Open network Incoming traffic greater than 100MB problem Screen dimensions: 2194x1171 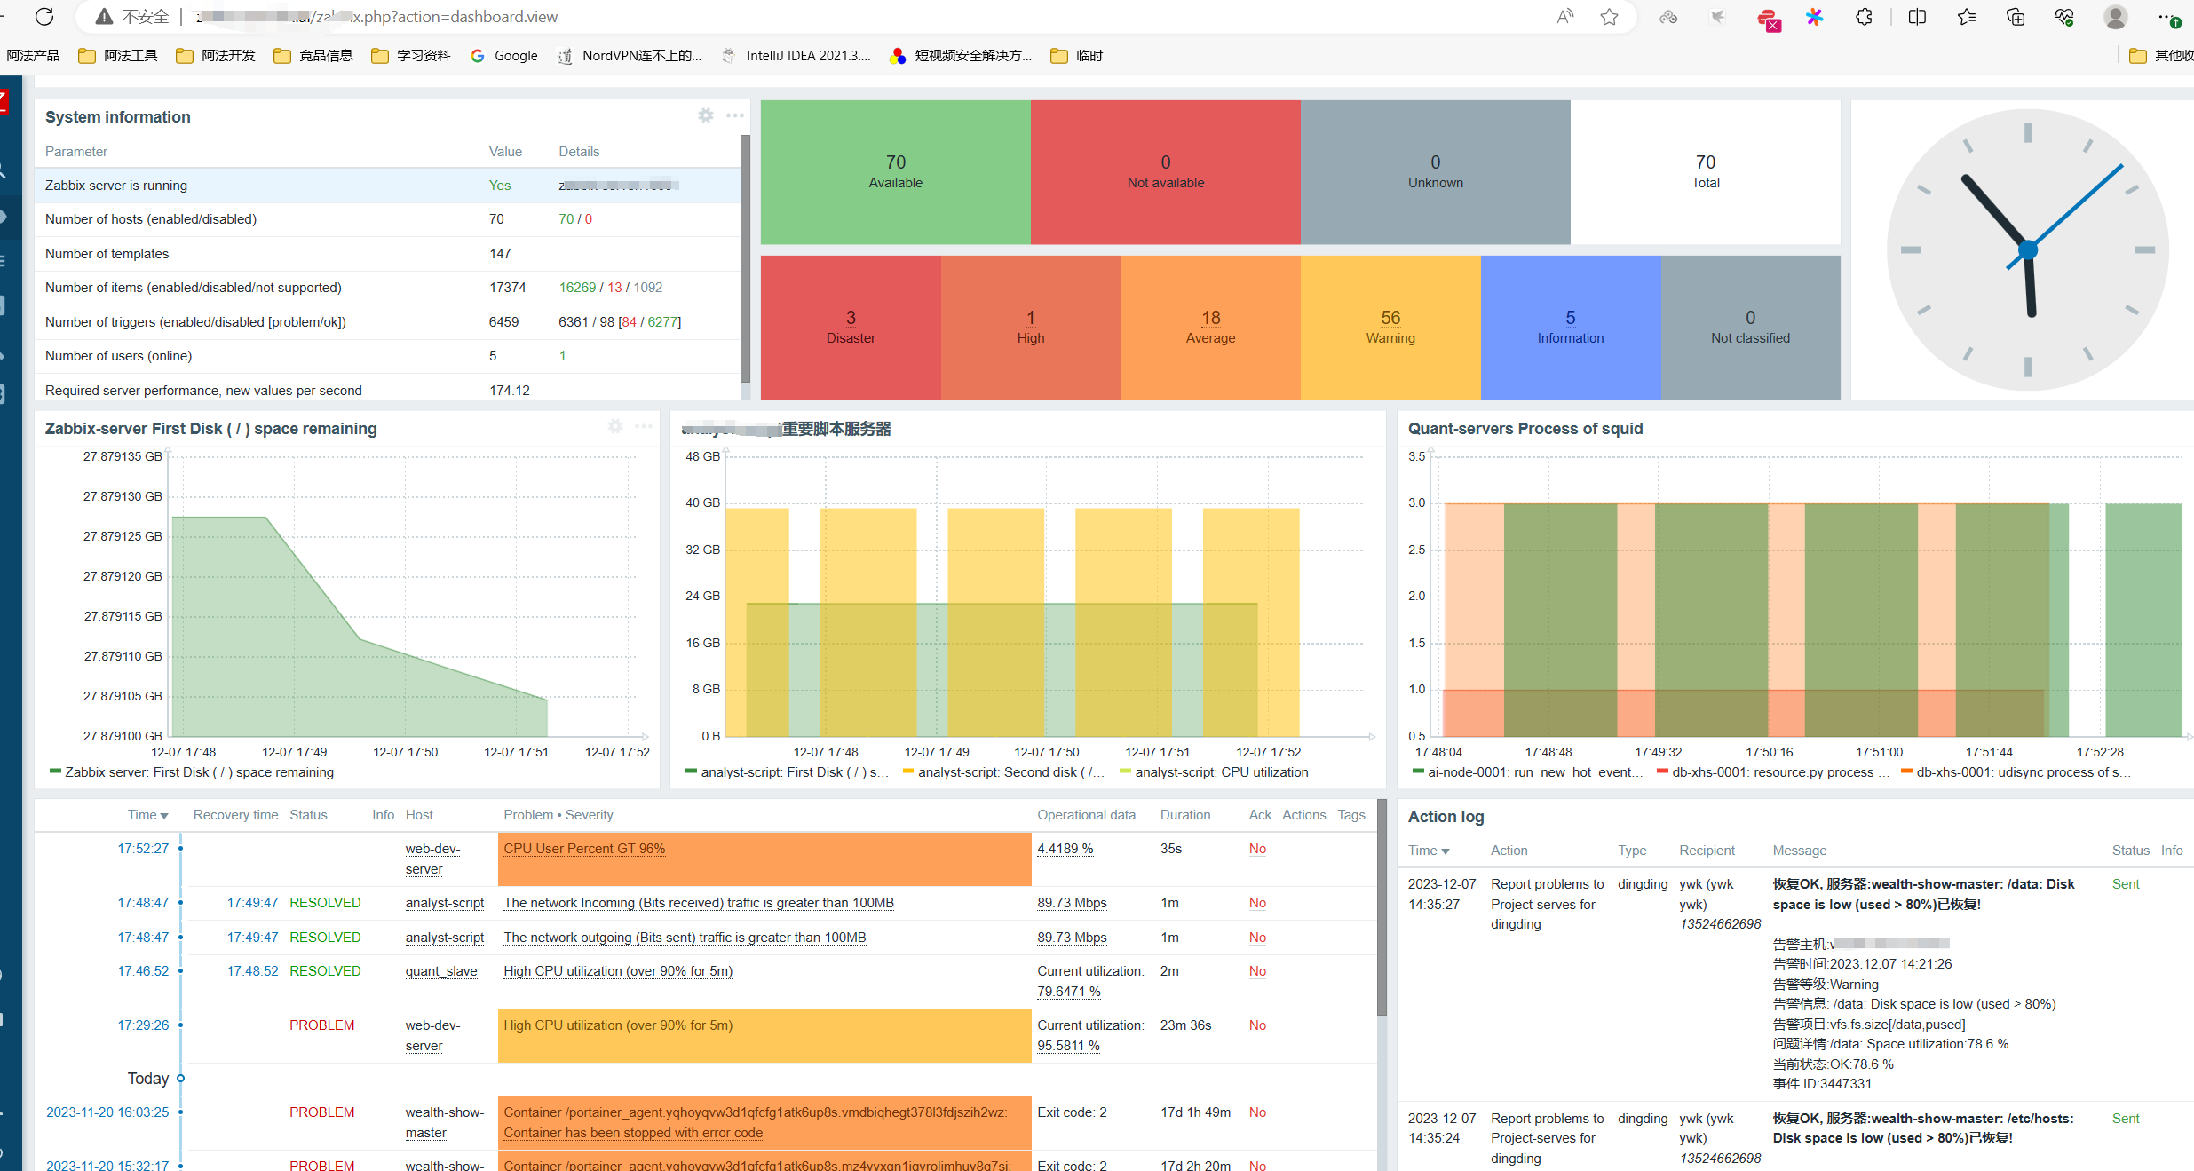coord(699,903)
